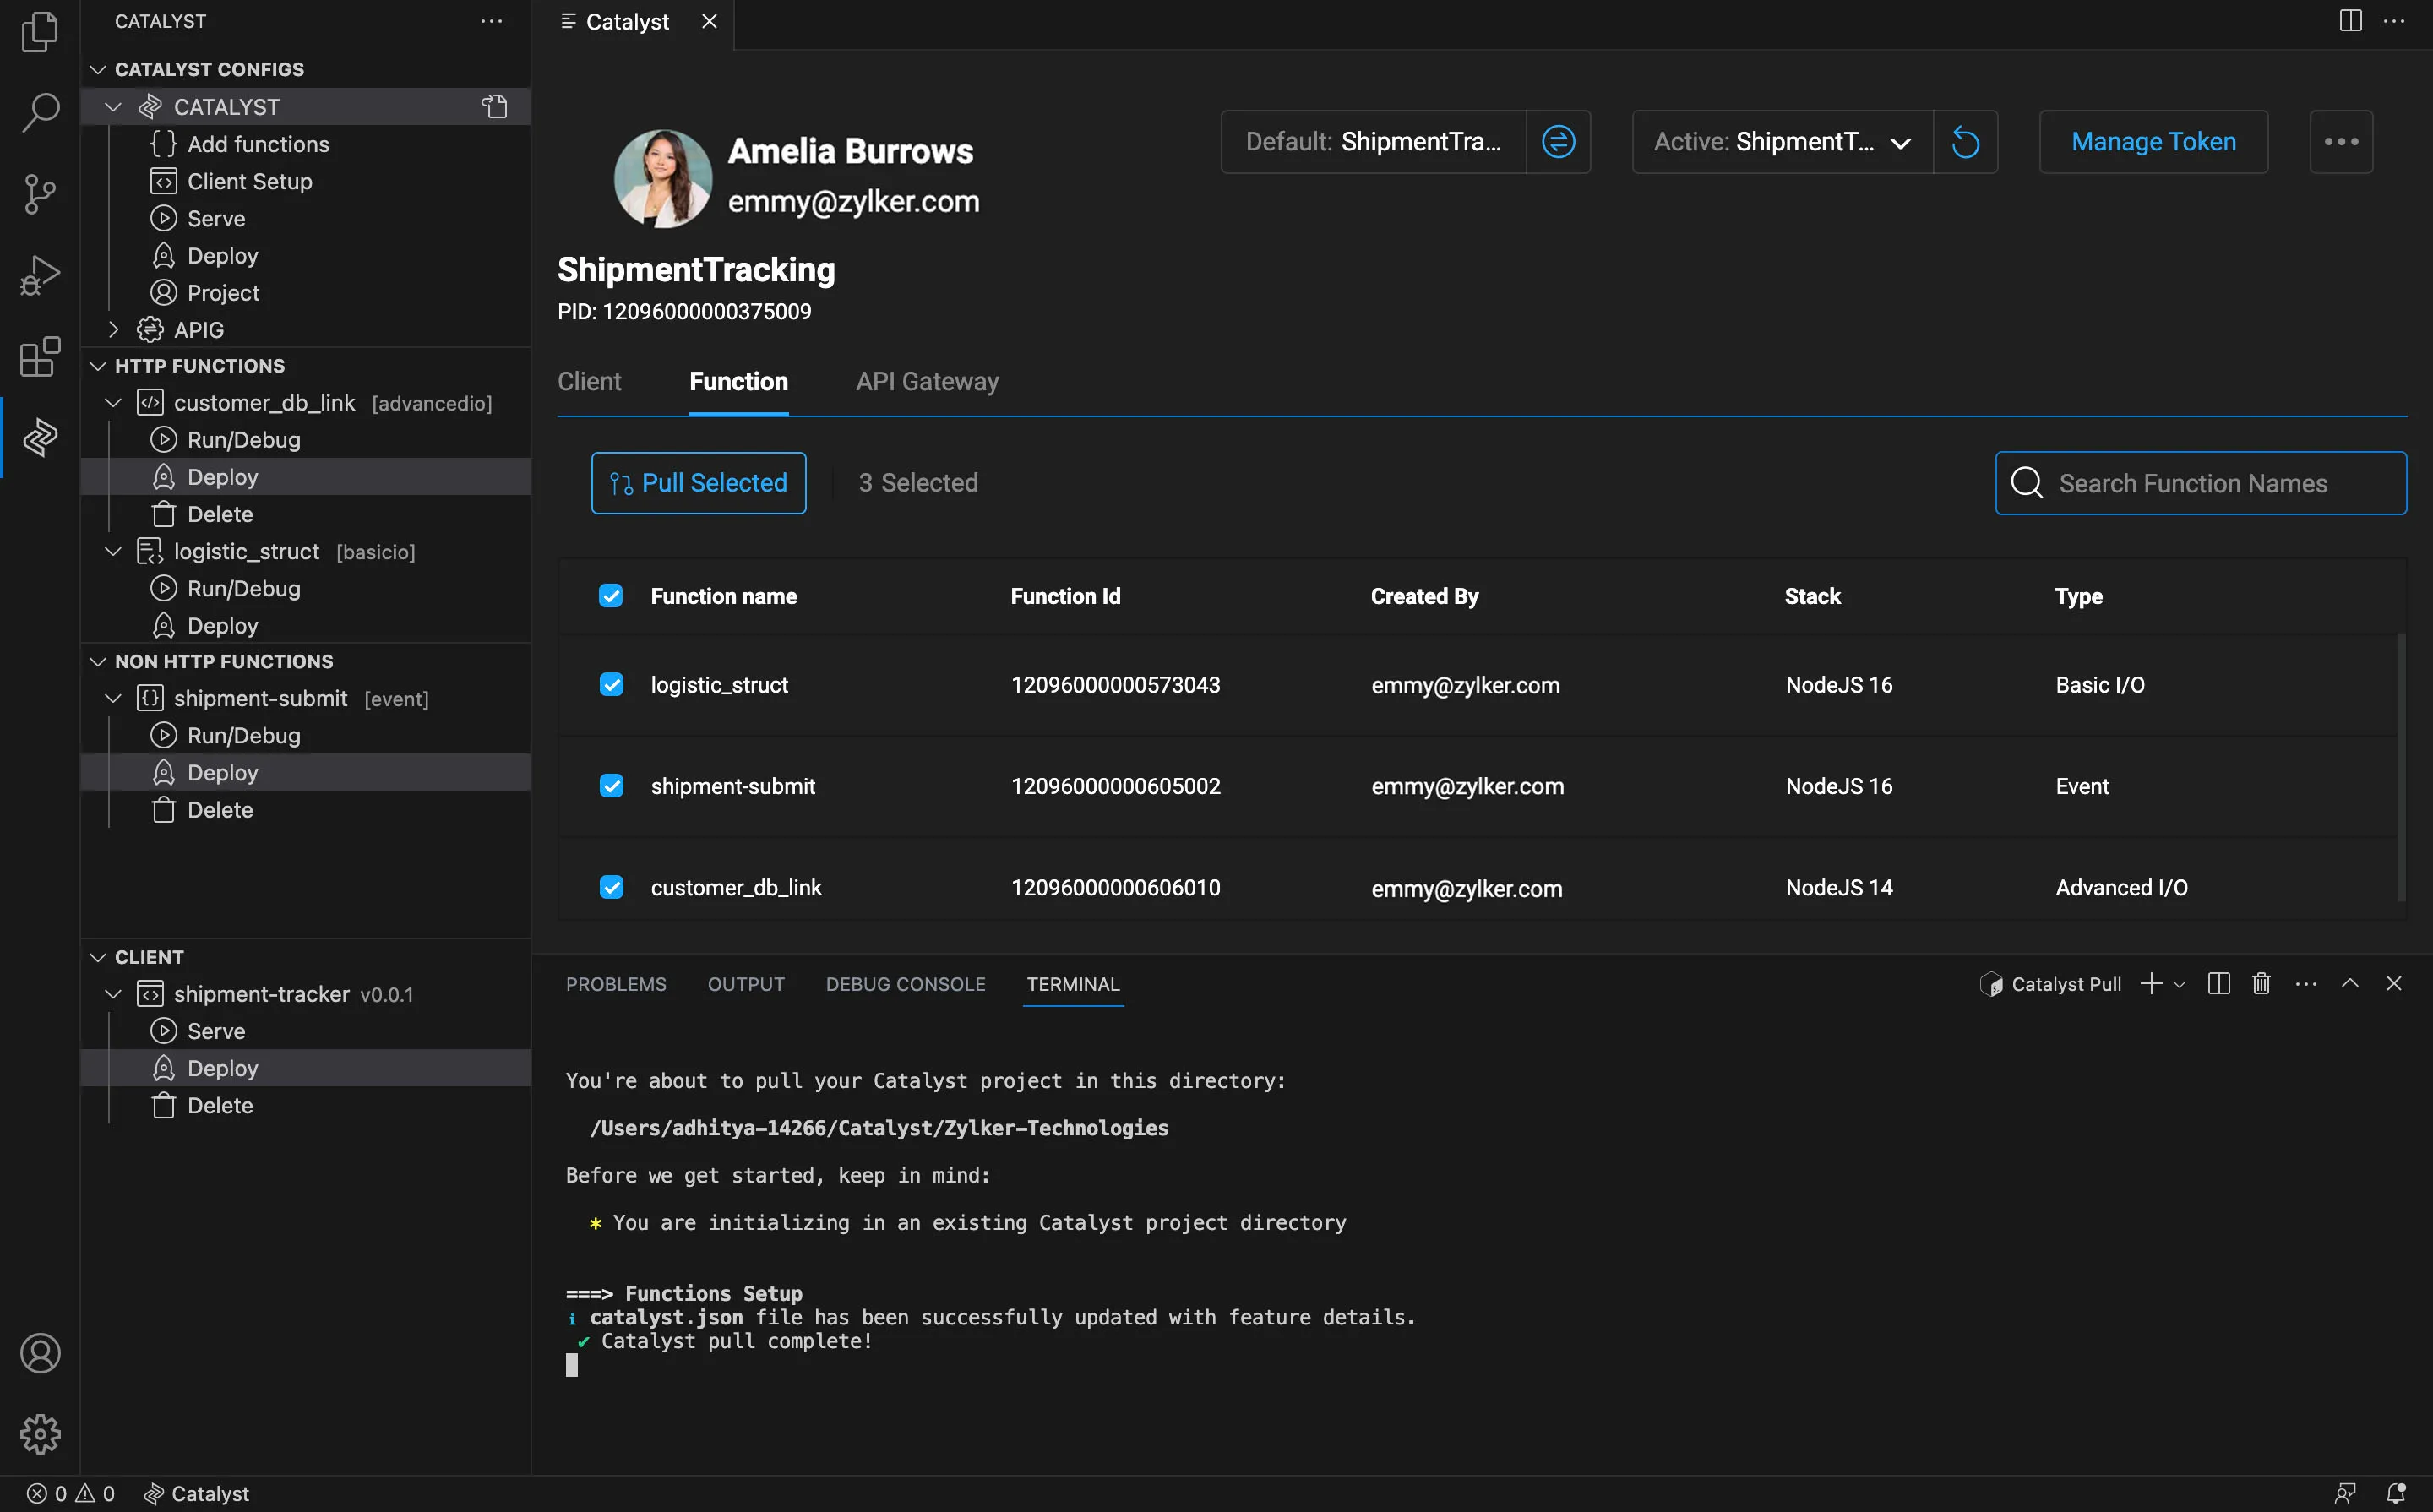Screen dimensions: 2433x1512
Task: Open the Search view in activity bar
Action: 40,112
